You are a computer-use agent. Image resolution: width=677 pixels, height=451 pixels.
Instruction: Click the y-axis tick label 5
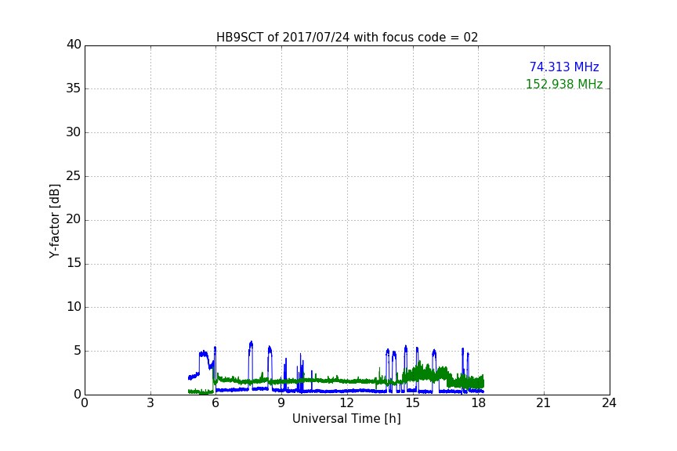point(78,351)
